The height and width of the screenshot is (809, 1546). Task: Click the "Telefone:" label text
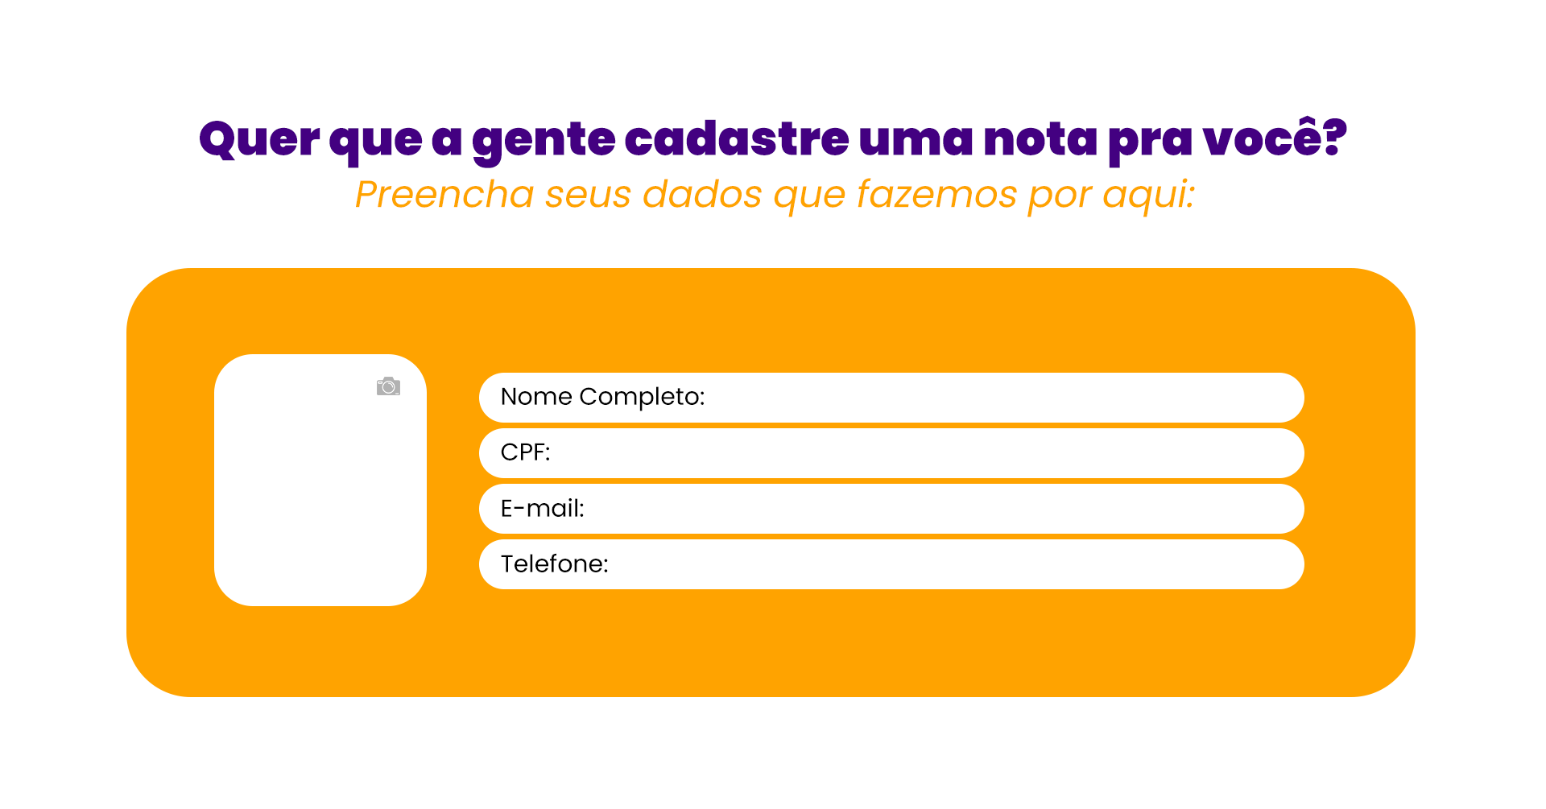pyautogui.click(x=554, y=564)
